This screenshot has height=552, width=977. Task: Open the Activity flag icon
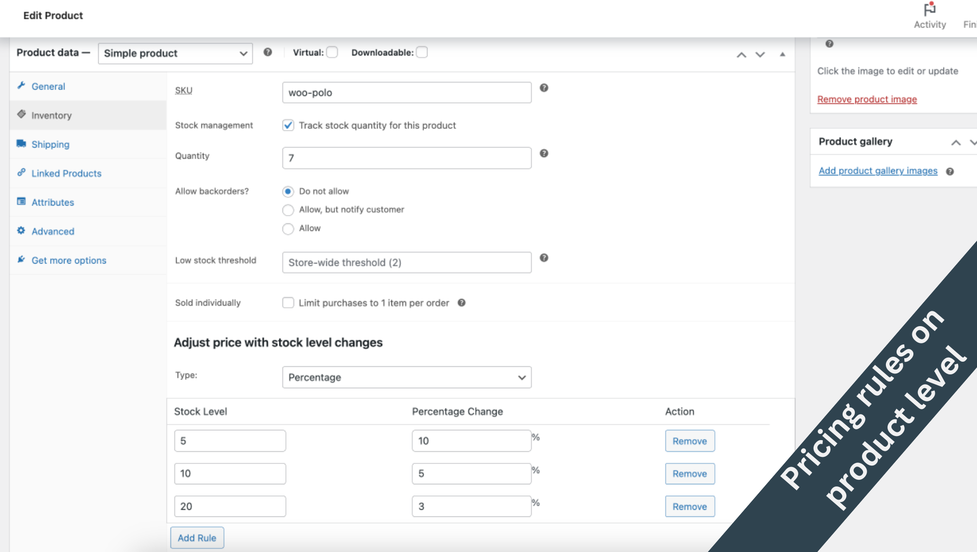(930, 9)
